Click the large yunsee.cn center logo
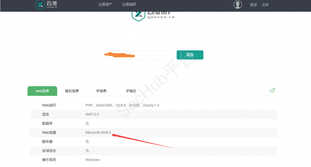 [153, 17]
